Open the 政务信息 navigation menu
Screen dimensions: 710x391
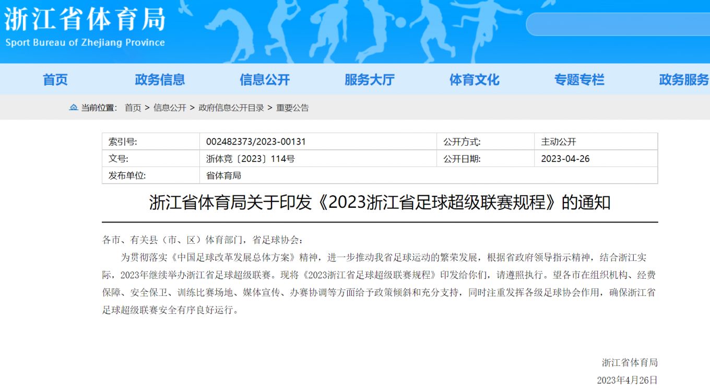[x=160, y=80]
